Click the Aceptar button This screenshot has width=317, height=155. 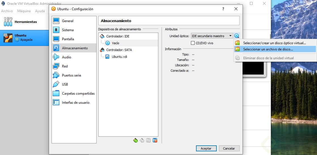coord(206,148)
